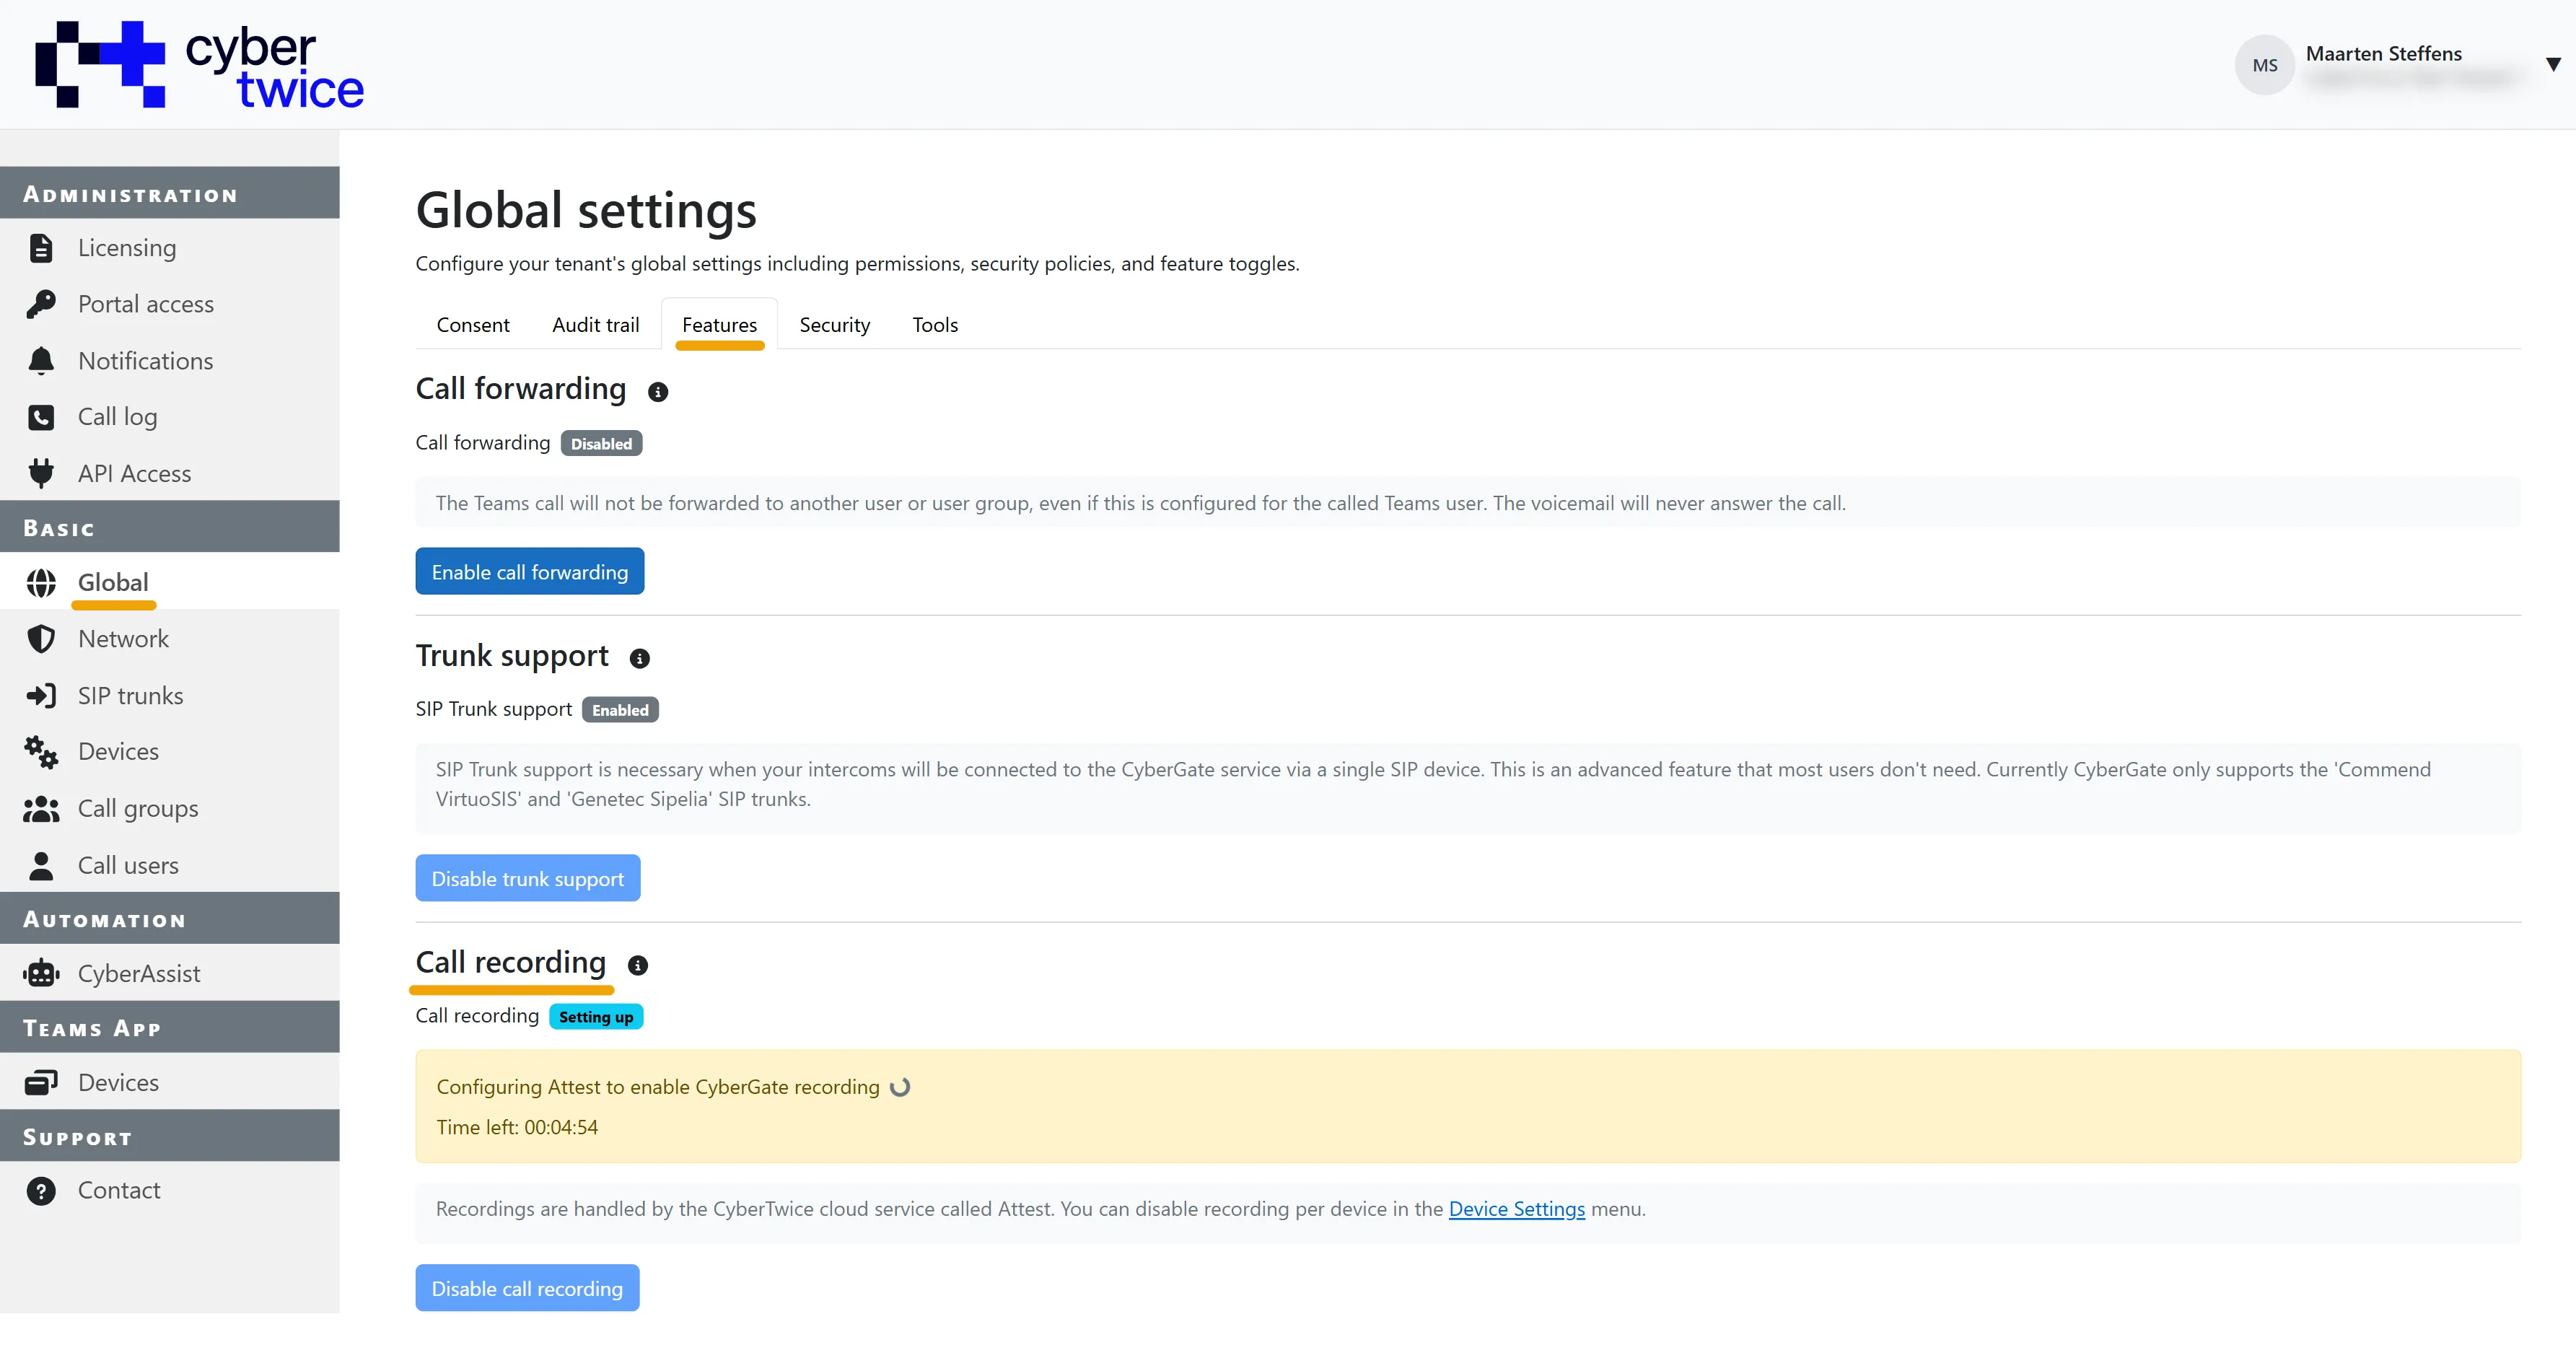Click the Call groups people icon

(41, 809)
